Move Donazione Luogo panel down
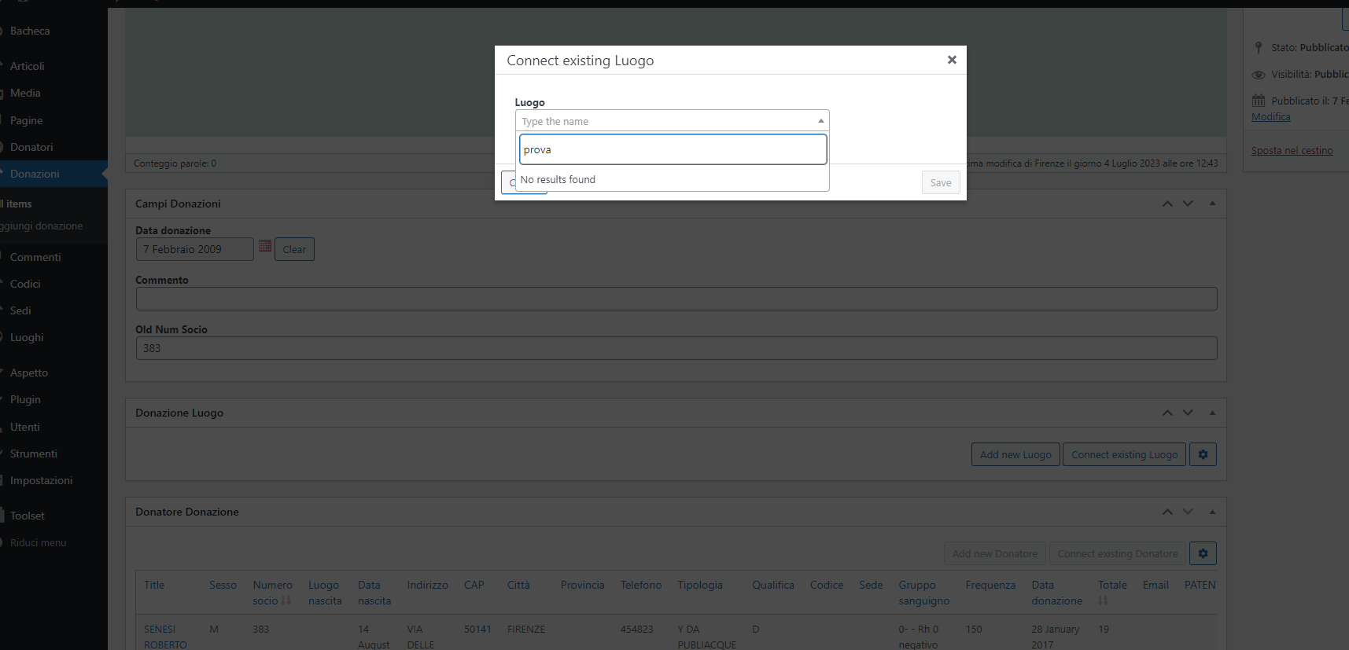The width and height of the screenshot is (1349, 650). tap(1188, 413)
